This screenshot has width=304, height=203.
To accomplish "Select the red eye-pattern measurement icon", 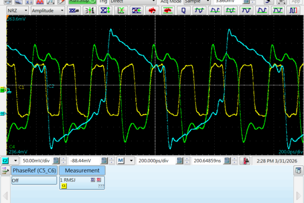I will [x=152, y=10].
